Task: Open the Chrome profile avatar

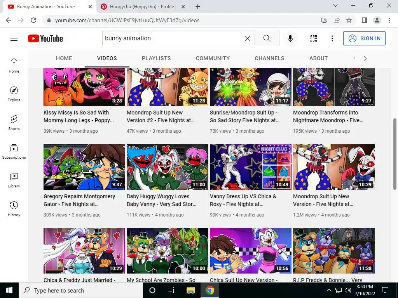Action: click(377, 20)
